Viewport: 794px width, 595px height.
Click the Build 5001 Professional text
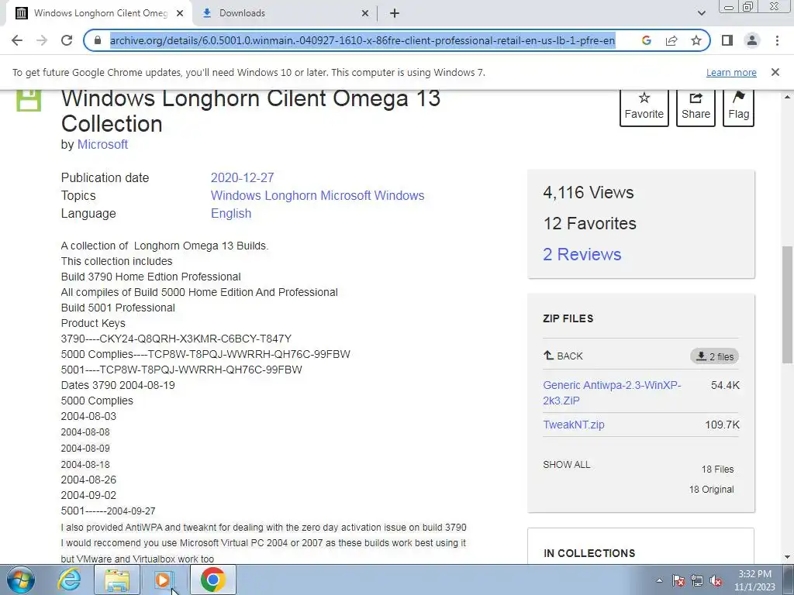pos(118,308)
